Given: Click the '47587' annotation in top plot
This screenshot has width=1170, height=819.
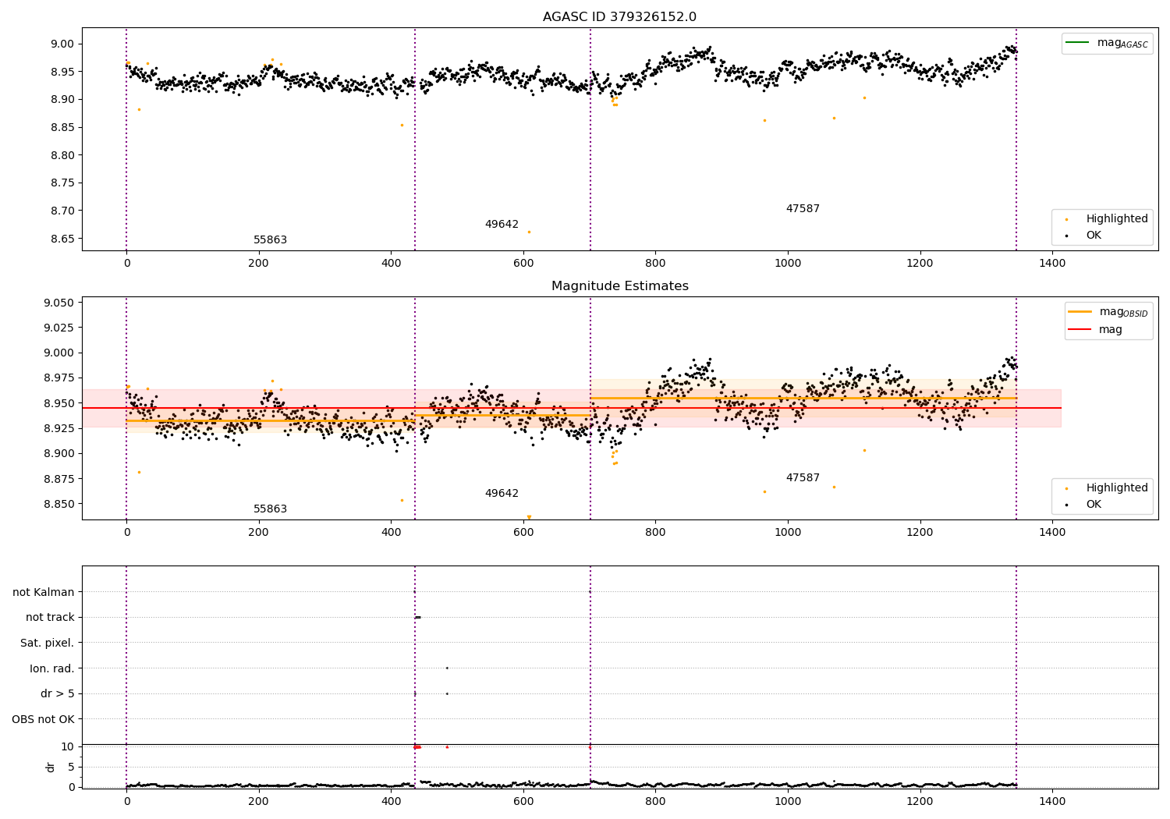Looking at the screenshot, I should (x=803, y=209).
